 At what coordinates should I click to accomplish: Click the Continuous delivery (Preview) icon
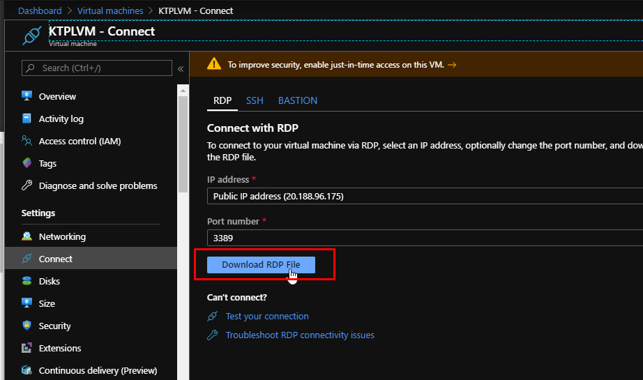coord(27,370)
